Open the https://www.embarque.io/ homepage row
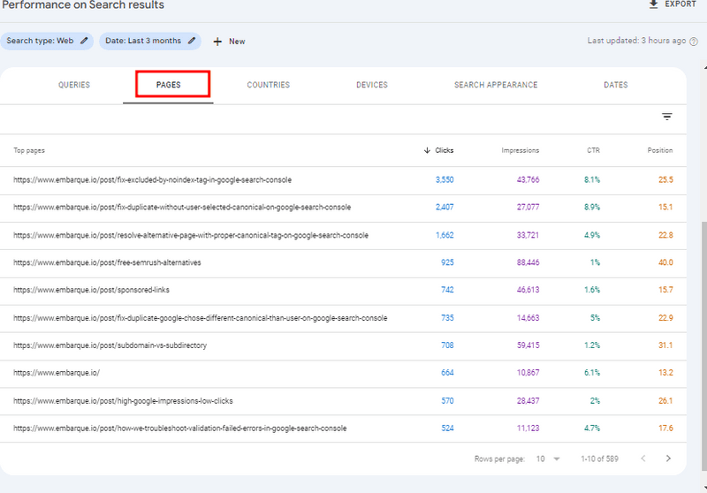The width and height of the screenshot is (707, 493). point(343,374)
